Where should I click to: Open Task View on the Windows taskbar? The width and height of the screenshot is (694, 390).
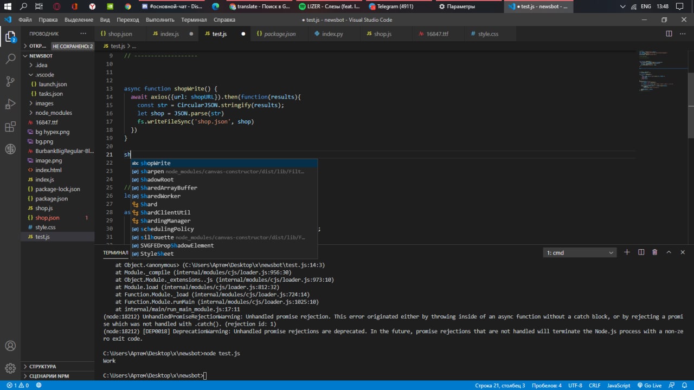coord(40,6)
